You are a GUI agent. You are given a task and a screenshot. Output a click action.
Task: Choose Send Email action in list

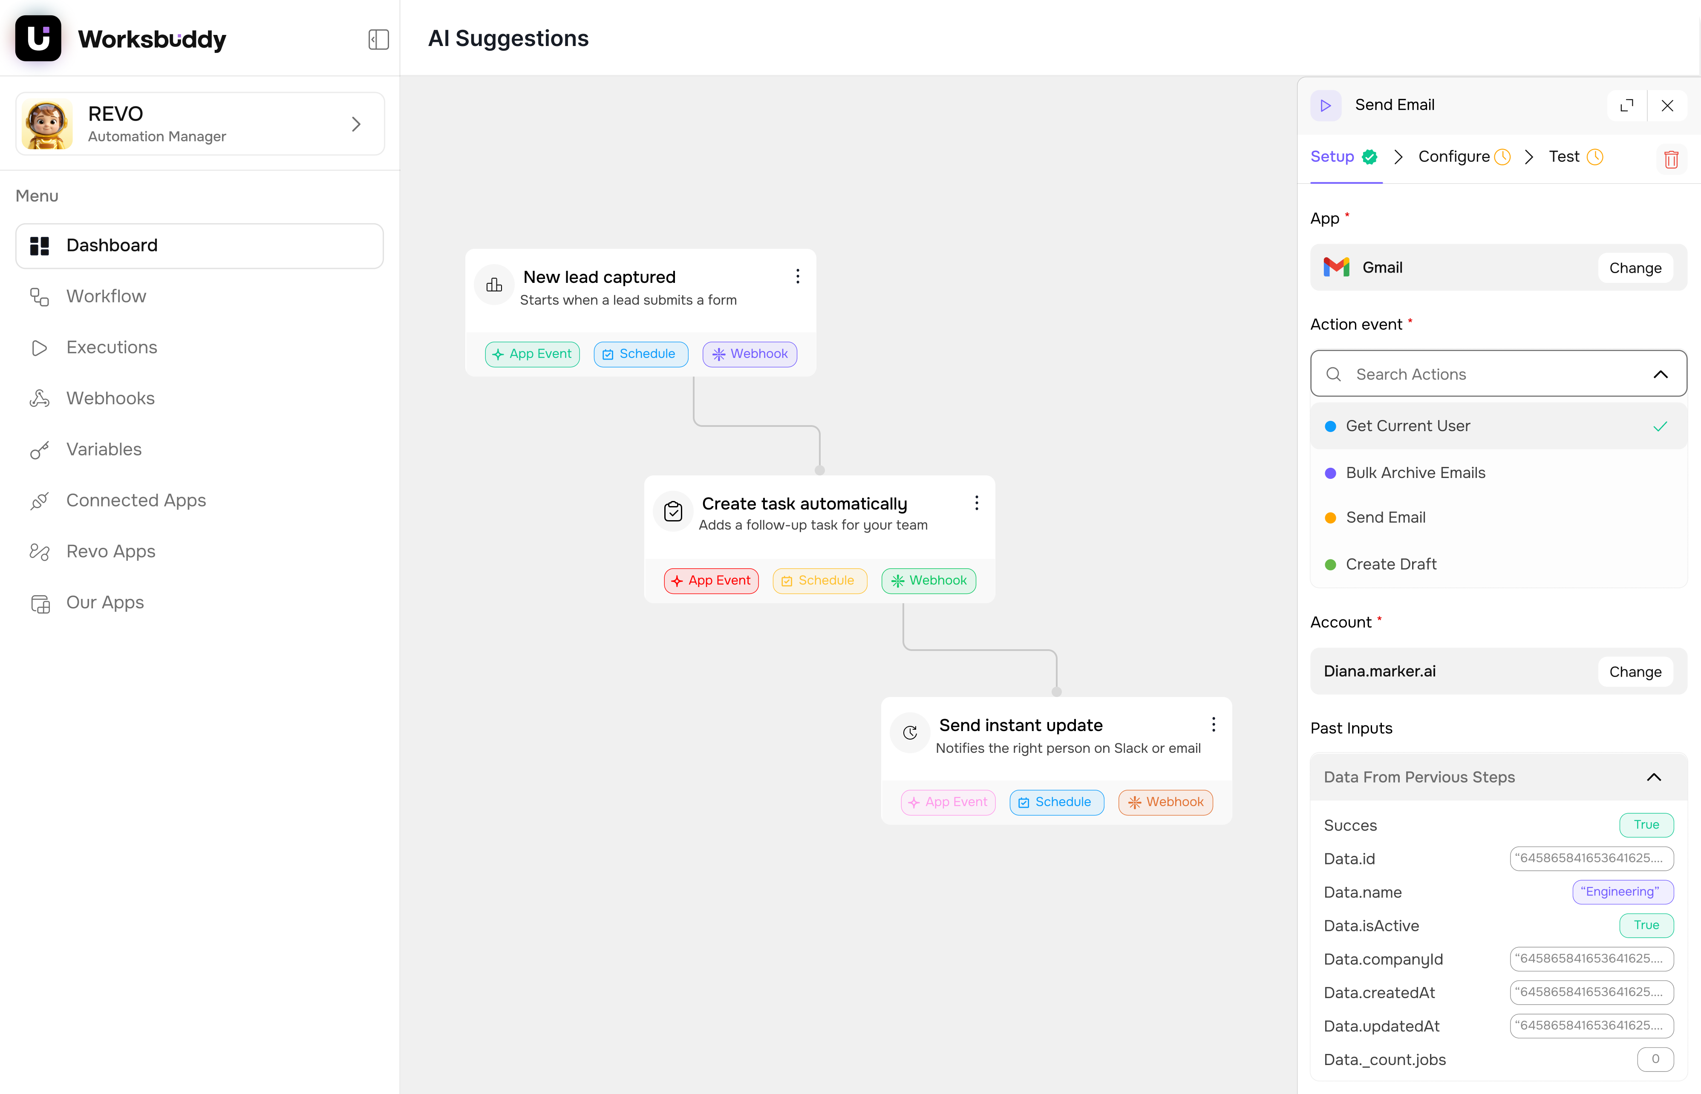(x=1499, y=518)
